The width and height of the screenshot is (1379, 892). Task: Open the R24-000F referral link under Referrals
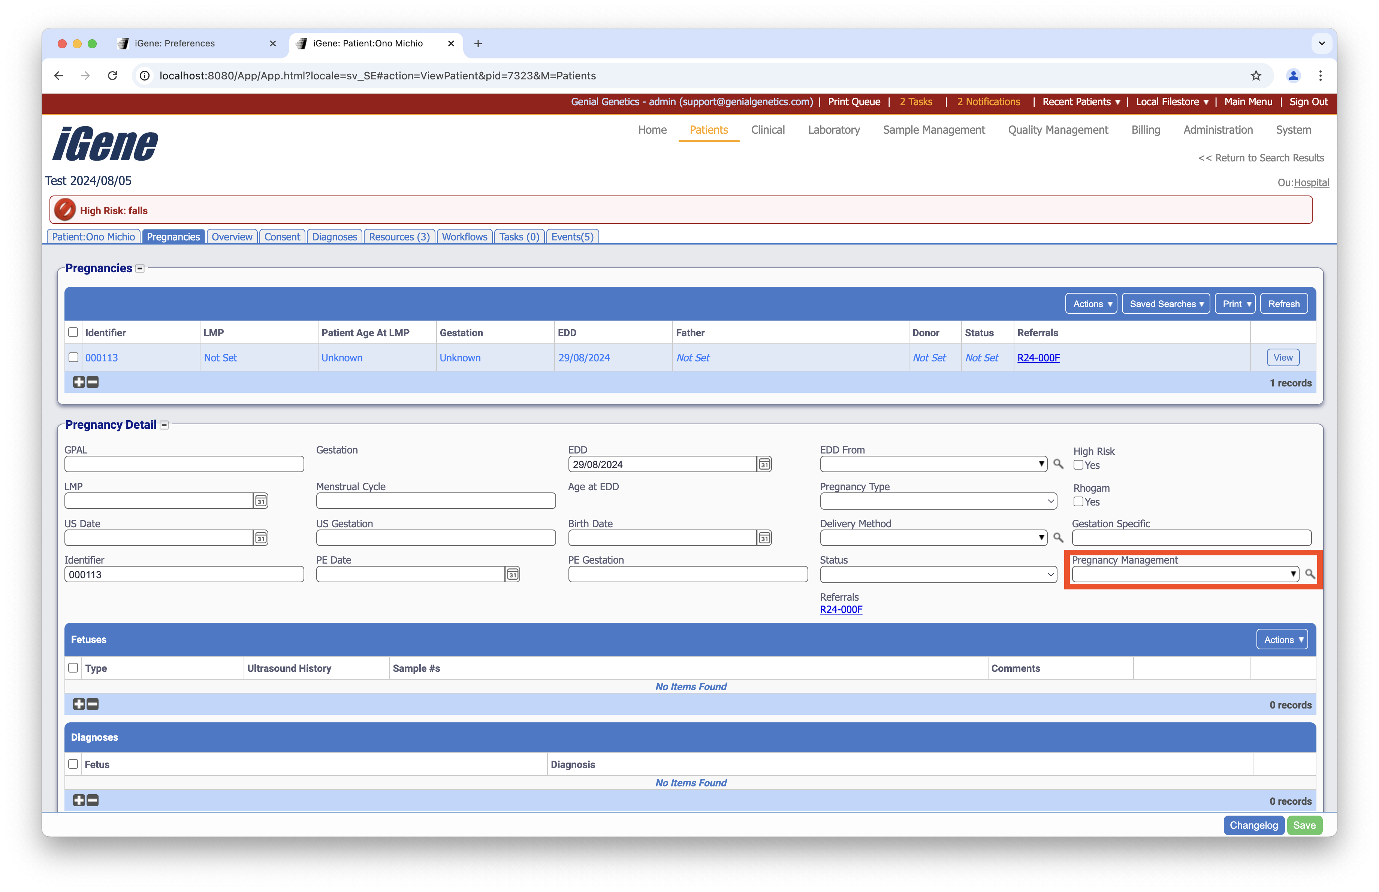(x=841, y=610)
